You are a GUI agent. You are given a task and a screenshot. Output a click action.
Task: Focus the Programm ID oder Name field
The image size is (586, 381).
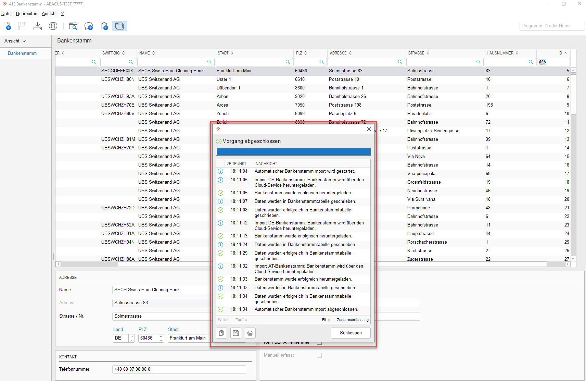(552, 26)
